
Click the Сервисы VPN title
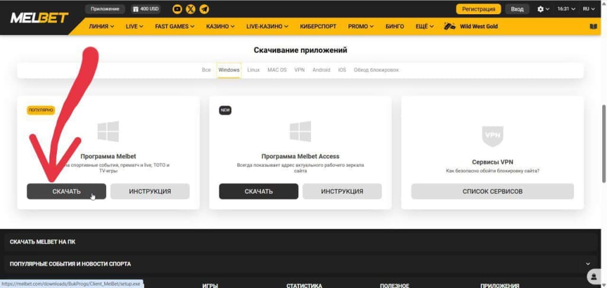(493, 162)
